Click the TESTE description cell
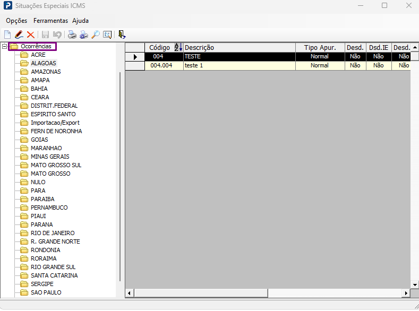Viewport: 419px width, 311px height. [x=240, y=57]
